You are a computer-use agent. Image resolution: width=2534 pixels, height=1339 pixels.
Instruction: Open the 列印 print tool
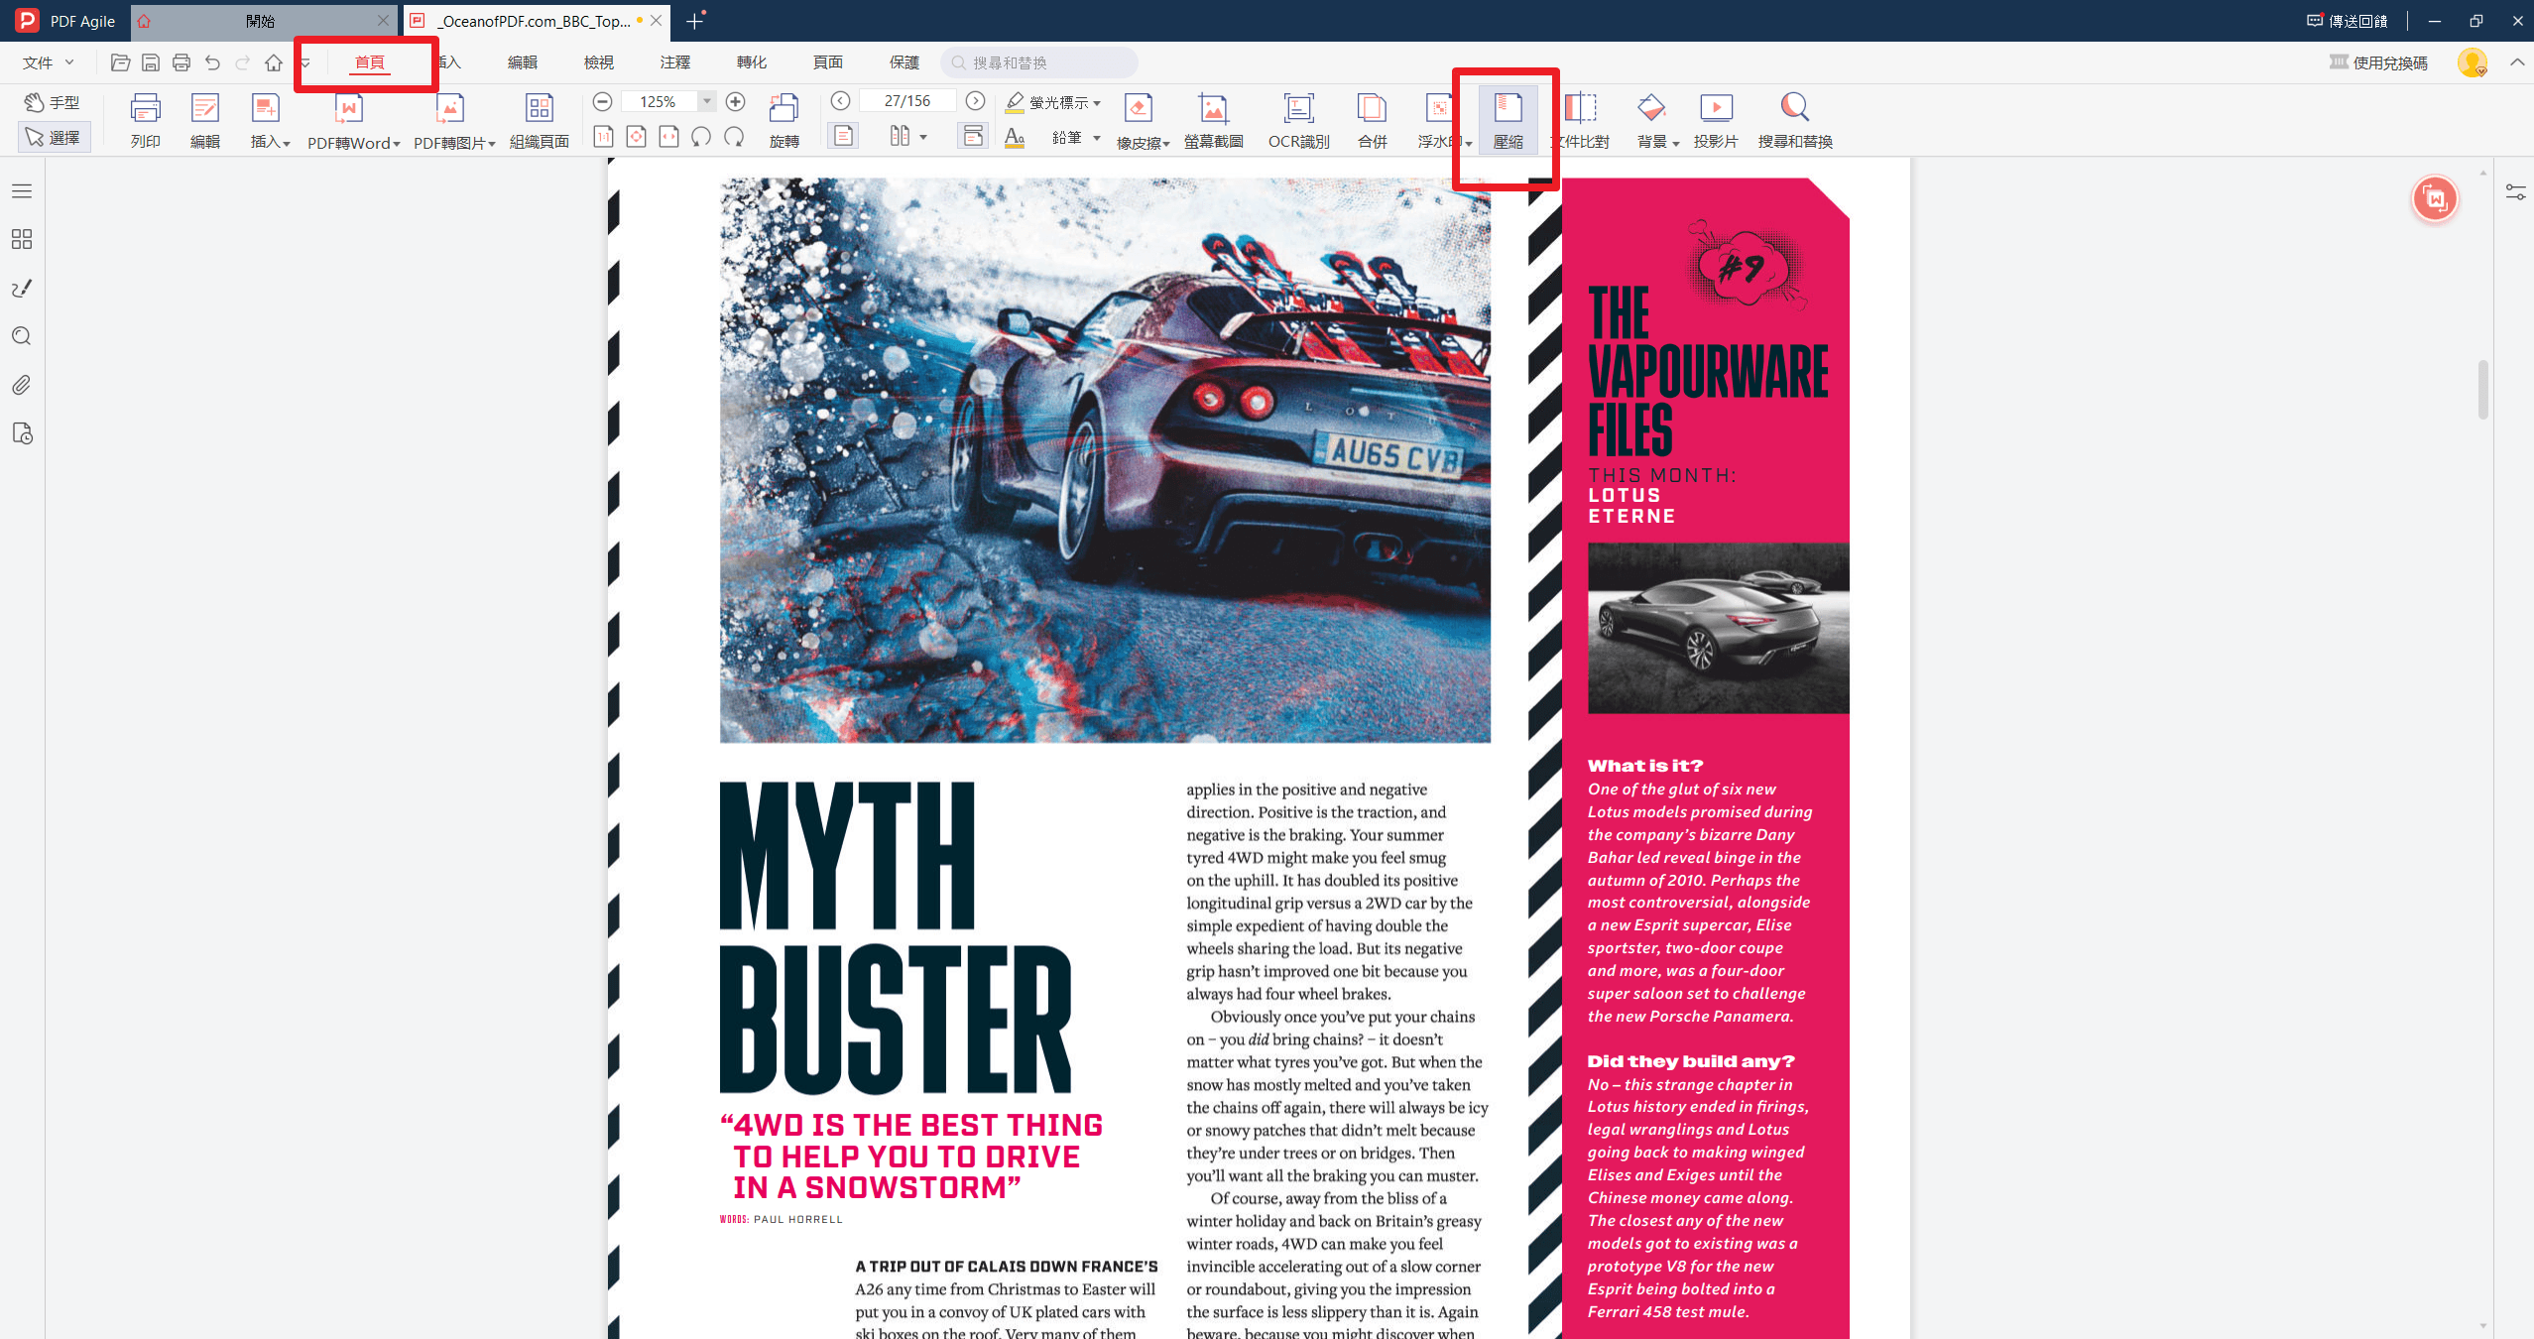coord(146,120)
